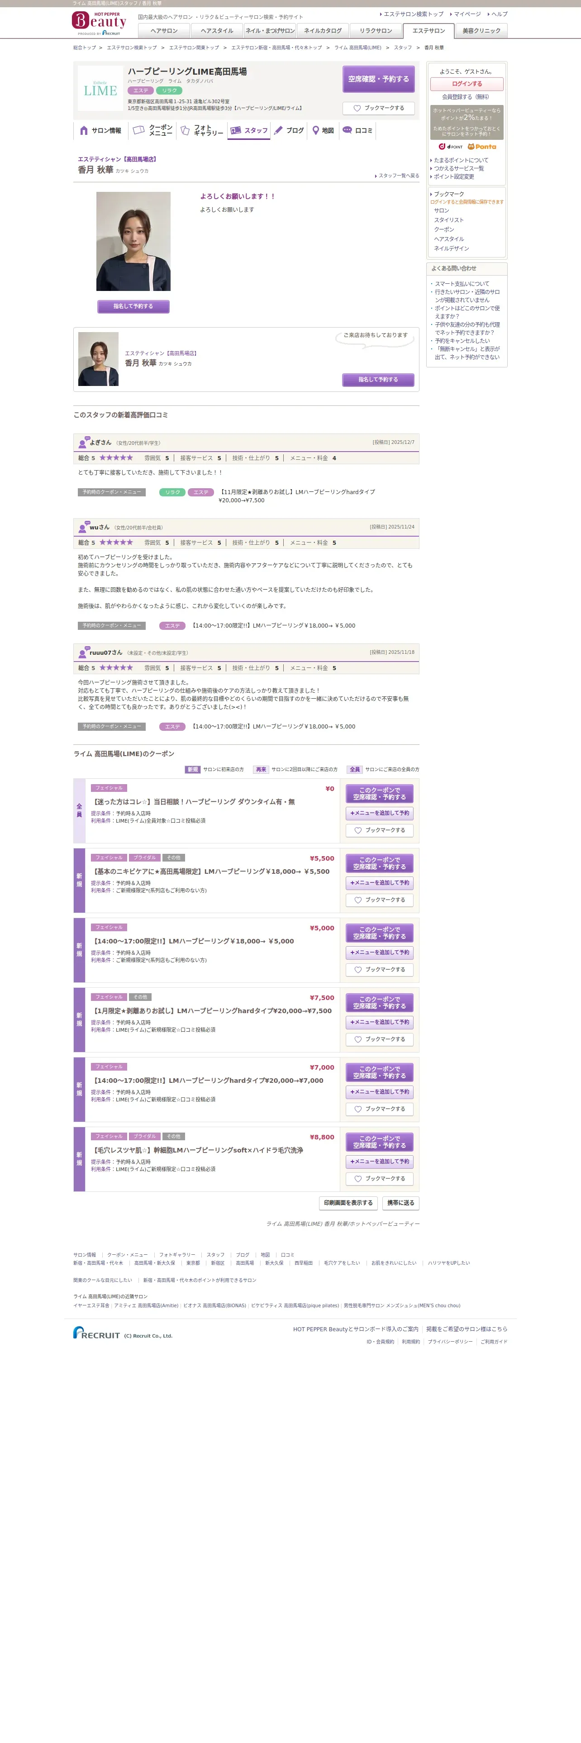Click スタッフ一覧へ戻る link
The height and width of the screenshot is (1743, 581).
click(x=398, y=176)
